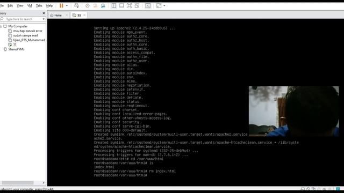Click the Send Ctrl+Alt+Del toolbar icon
The image size is (344, 193).
[76, 6]
